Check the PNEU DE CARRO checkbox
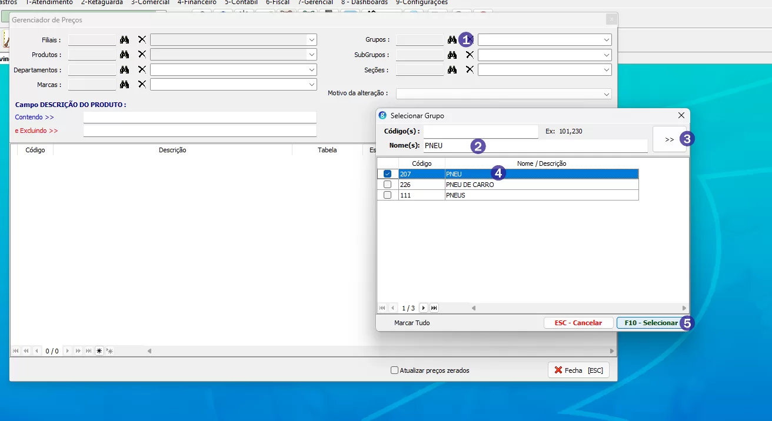This screenshot has width=772, height=421. pos(387,185)
